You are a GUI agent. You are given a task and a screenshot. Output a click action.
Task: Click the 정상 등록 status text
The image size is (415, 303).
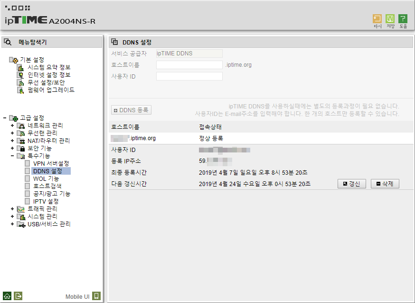click(211, 138)
